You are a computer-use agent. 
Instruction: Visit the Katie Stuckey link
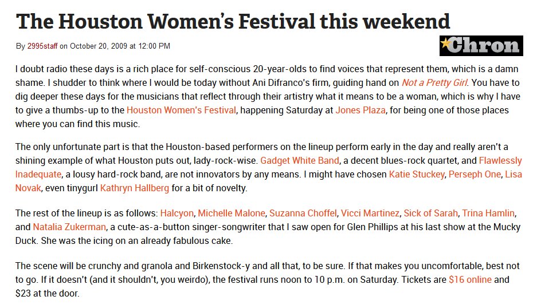coord(417,173)
